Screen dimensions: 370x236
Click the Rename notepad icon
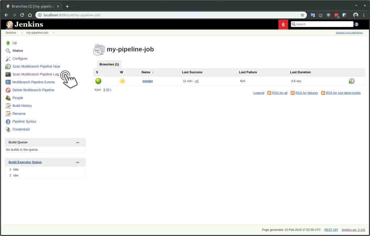click(x=8, y=114)
